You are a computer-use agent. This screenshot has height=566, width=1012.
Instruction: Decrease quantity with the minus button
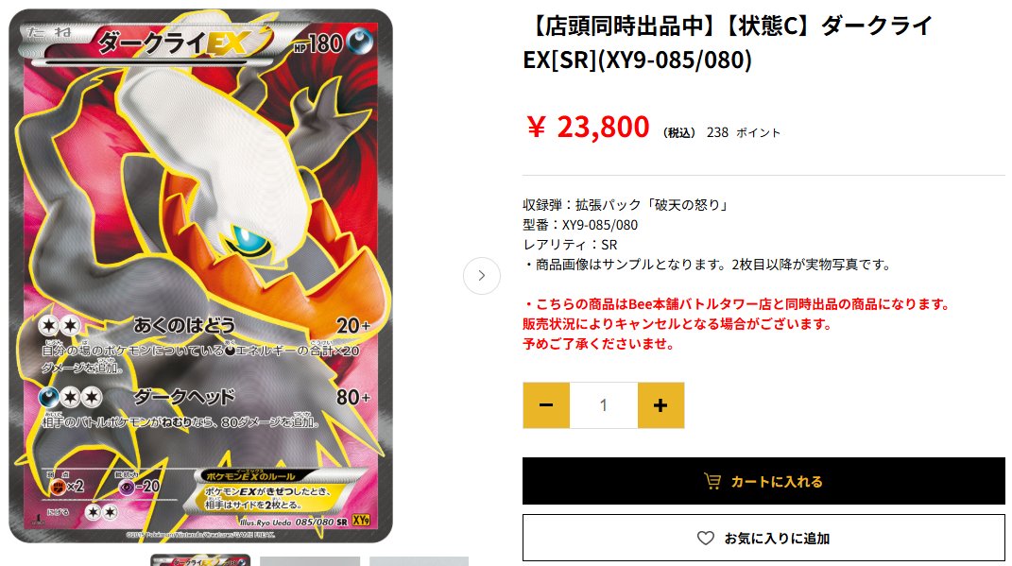(x=546, y=405)
